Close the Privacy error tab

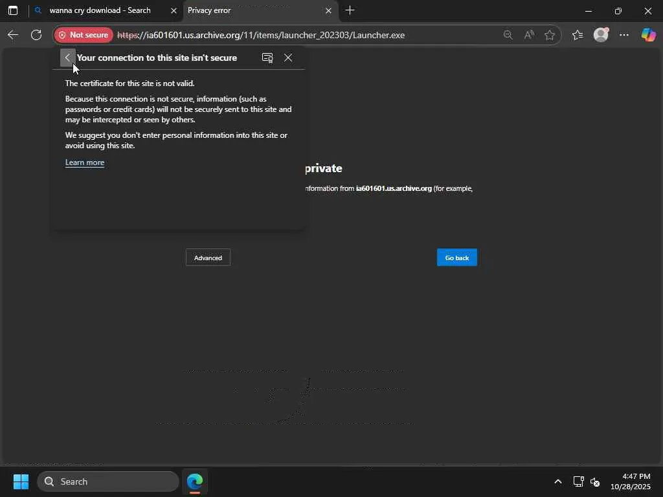[328, 11]
